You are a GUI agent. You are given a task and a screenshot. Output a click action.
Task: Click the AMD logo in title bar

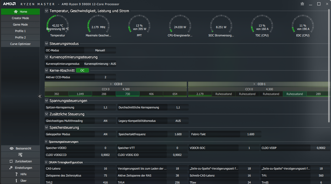[9, 4]
